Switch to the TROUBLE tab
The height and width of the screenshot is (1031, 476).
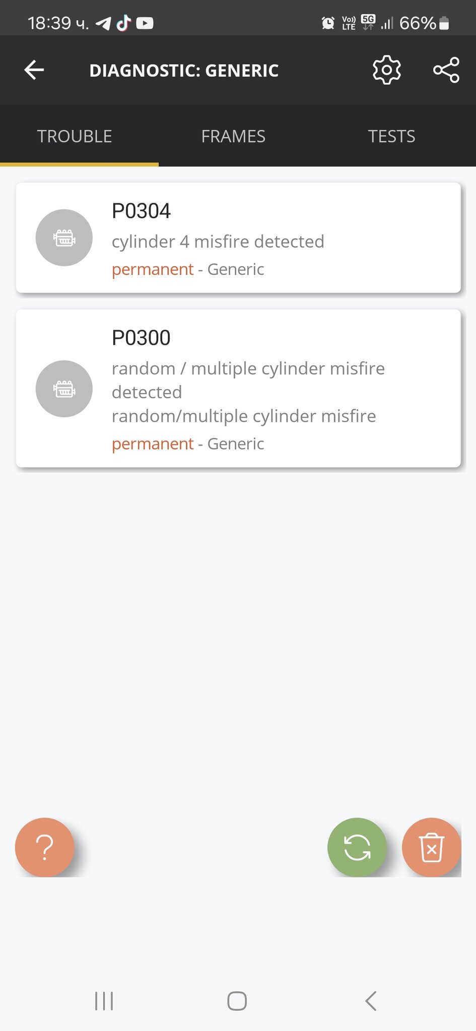pos(75,136)
